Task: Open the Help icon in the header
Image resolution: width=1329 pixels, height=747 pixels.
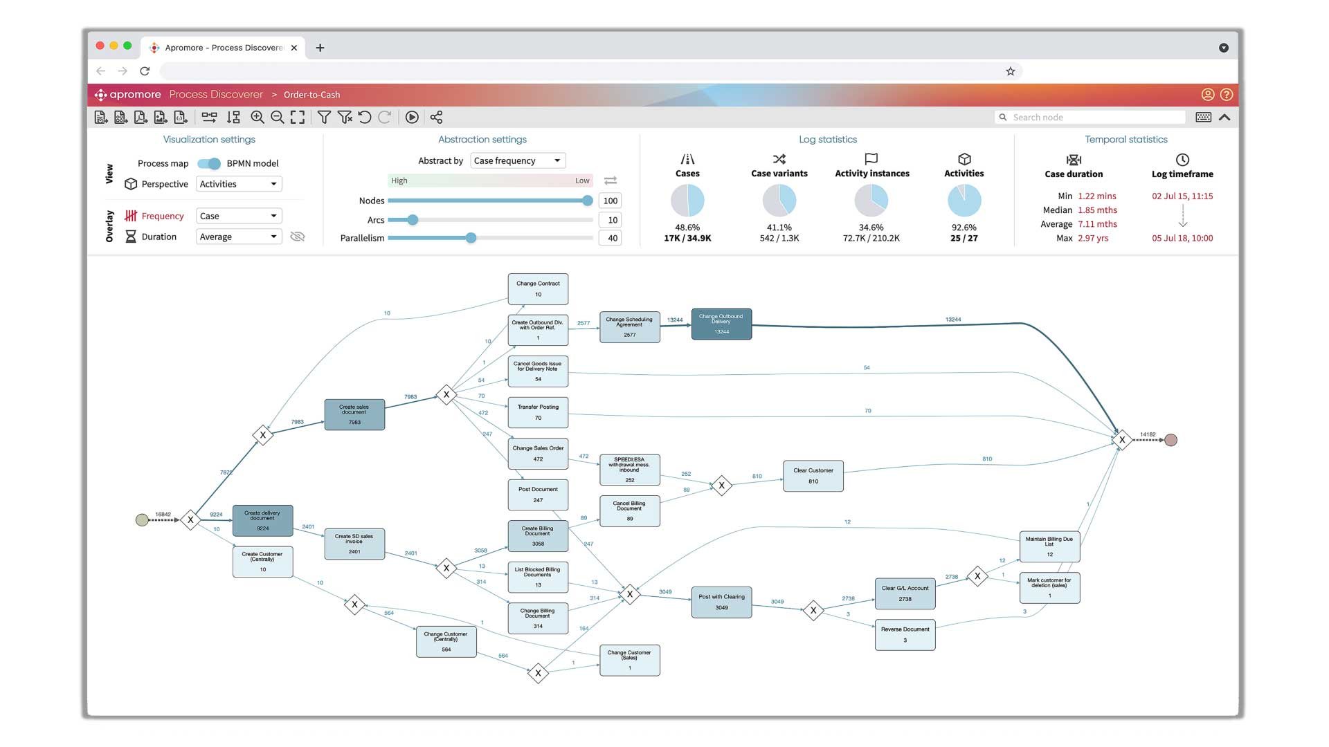Action: point(1227,95)
